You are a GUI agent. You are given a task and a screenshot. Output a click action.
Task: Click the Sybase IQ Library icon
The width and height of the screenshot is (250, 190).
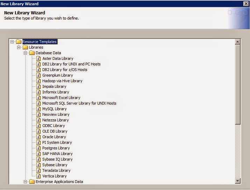click(38, 159)
